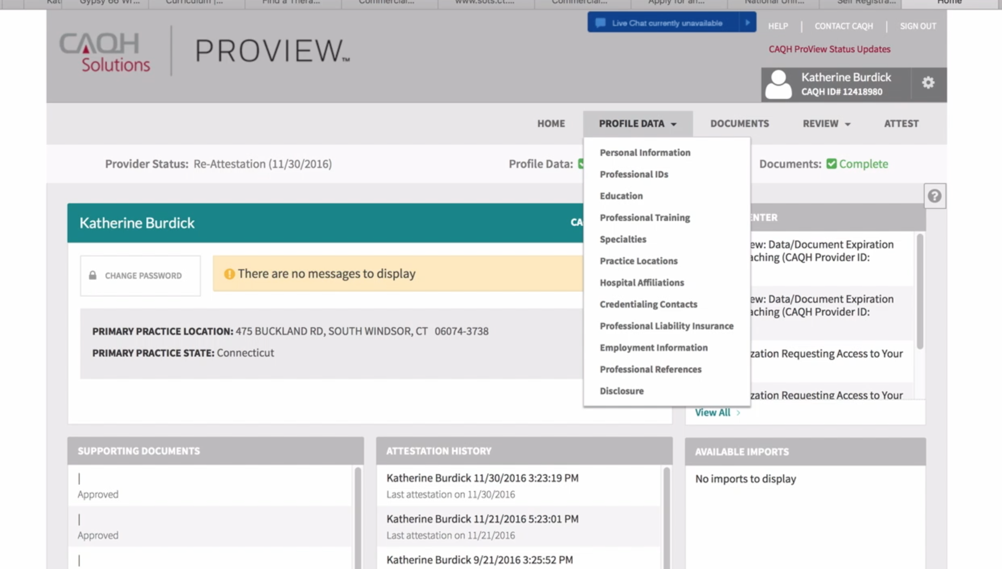The image size is (1002, 569).
Task: Choose Professional Training menu item
Action: pos(645,218)
